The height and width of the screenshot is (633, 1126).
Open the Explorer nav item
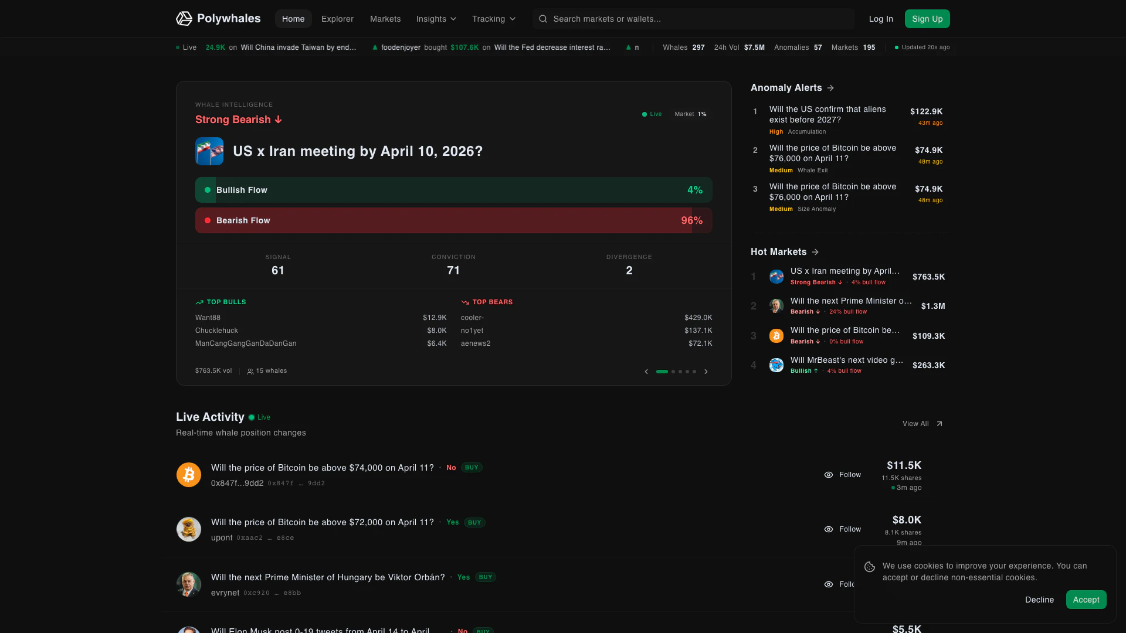[x=337, y=19]
